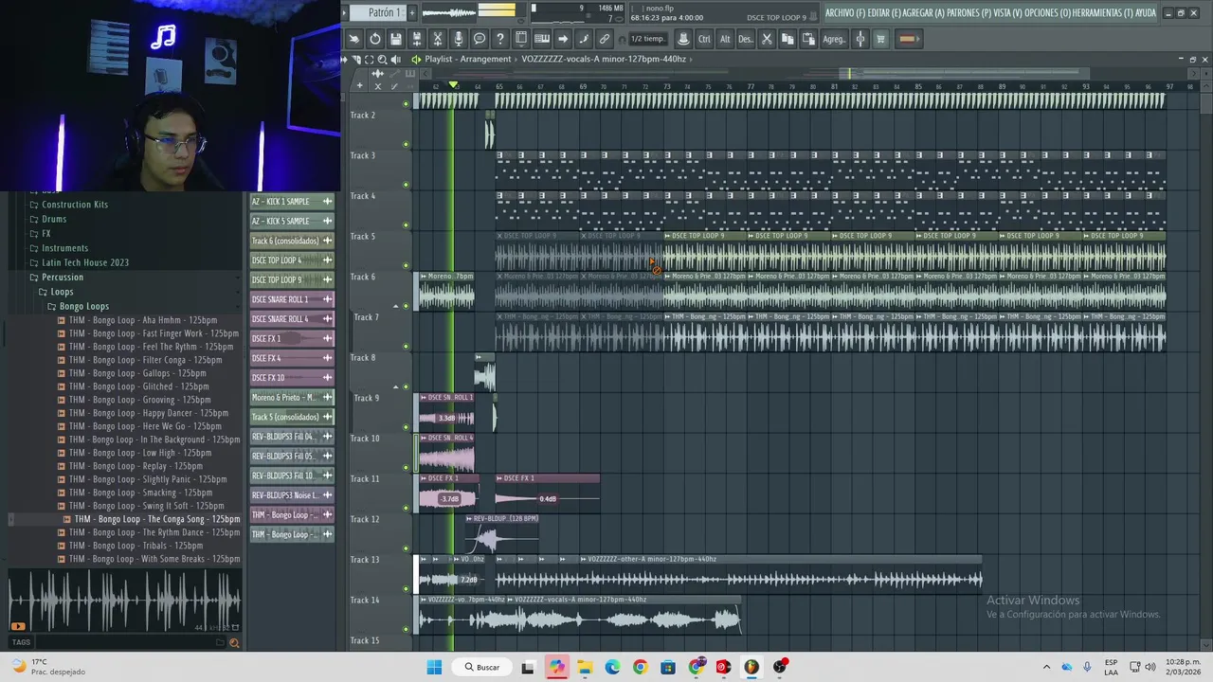Click the save project disk icon

tap(396, 39)
